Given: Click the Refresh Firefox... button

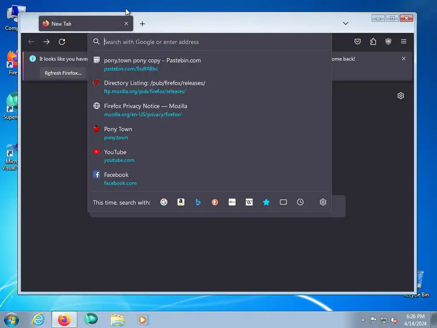Looking at the screenshot, I should point(63,73).
